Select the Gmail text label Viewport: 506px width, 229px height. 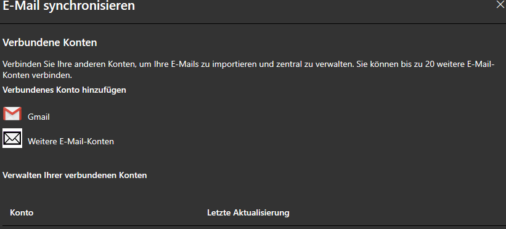tap(39, 117)
